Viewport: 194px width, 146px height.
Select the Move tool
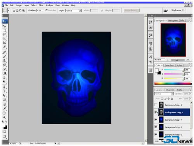4,26
